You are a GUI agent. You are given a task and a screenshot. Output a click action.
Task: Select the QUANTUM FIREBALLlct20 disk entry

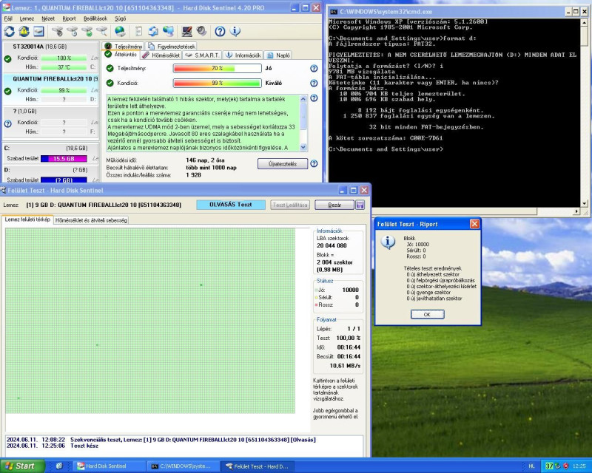click(x=50, y=89)
